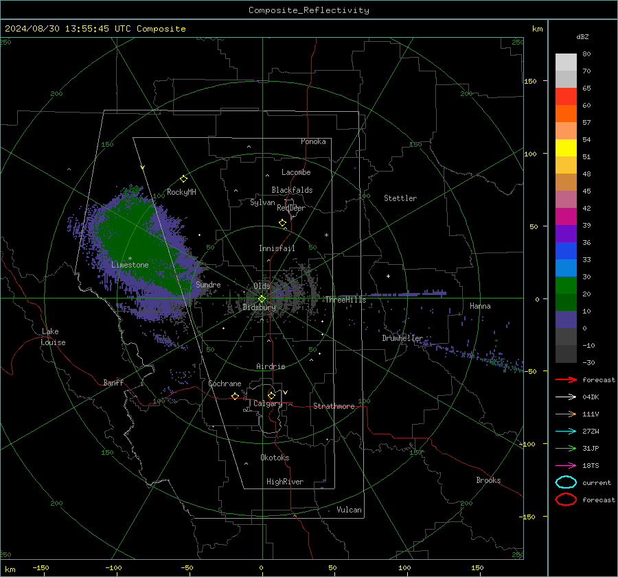Click the Sylvan label
This screenshot has width=618, height=577.
coord(262,202)
